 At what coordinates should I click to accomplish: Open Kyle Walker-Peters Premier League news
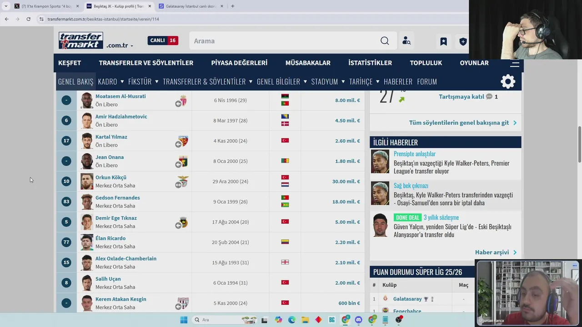(452, 167)
